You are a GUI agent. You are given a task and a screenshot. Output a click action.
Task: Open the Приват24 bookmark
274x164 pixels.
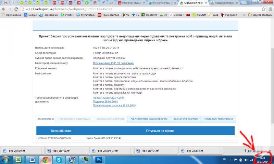click(151, 15)
